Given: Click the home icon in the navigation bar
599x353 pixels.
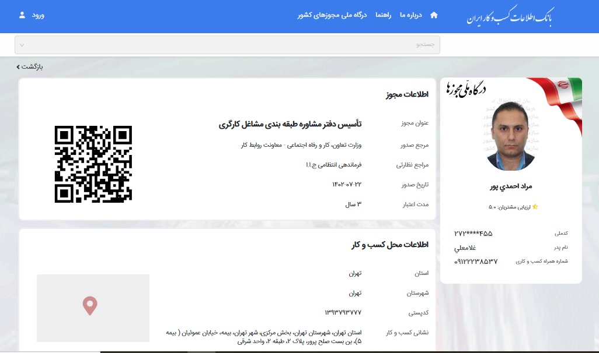Looking at the screenshot, I should (x=434, y=15).
